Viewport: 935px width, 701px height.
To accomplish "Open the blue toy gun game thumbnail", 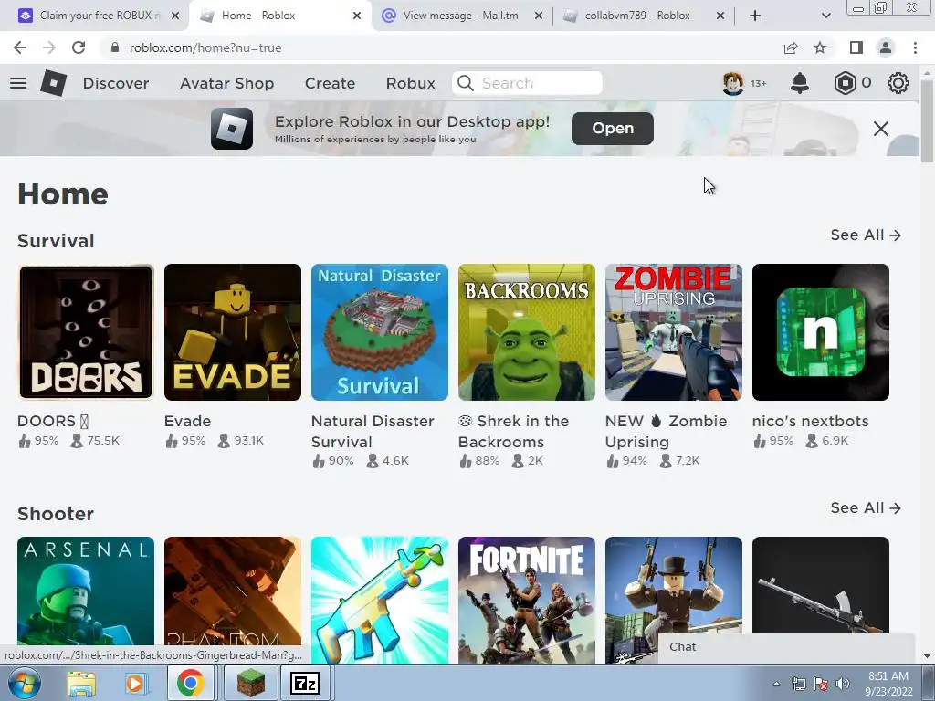I will [x=379, y=601].
